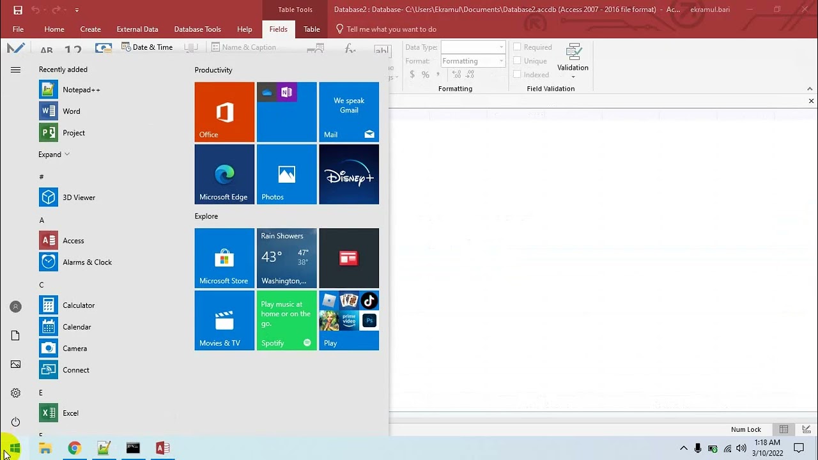Expand the Recently added list
The image size is (818, 460).
[x=54, y=155]
